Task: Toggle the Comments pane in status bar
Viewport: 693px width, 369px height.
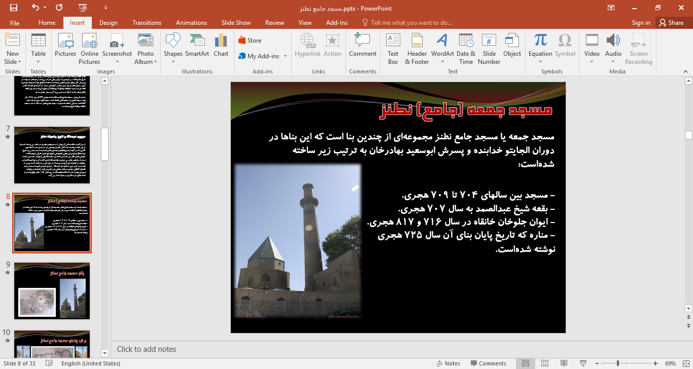Action: click(488, 363)
